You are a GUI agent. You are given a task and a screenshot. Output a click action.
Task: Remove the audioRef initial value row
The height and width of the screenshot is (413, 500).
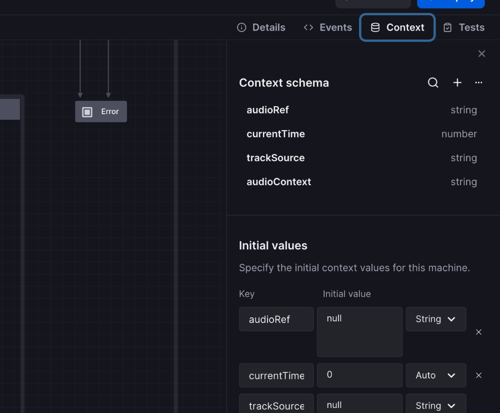coord(478,332)
